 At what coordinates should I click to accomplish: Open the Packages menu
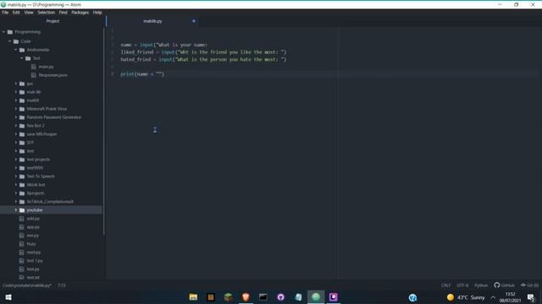coord(80,13)
